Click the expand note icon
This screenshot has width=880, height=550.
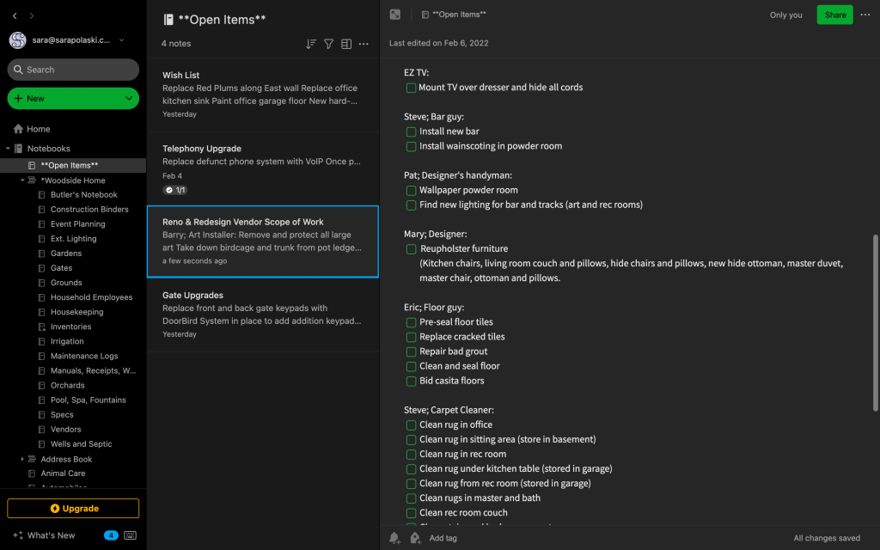(x=395, y=15)
